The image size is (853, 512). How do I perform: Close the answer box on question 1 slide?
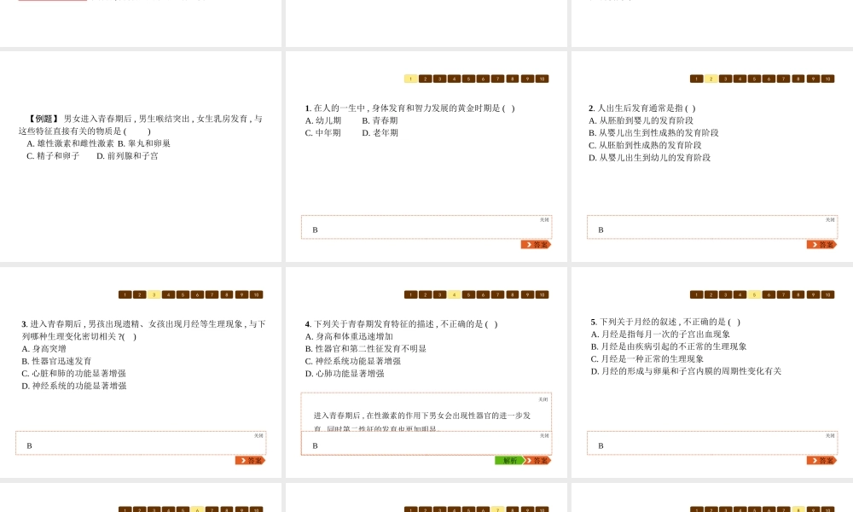point(544,220)
